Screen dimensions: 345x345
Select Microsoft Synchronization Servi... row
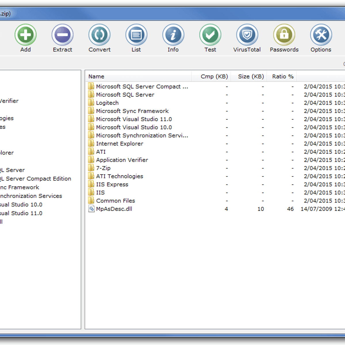click(x=142, y=135)
